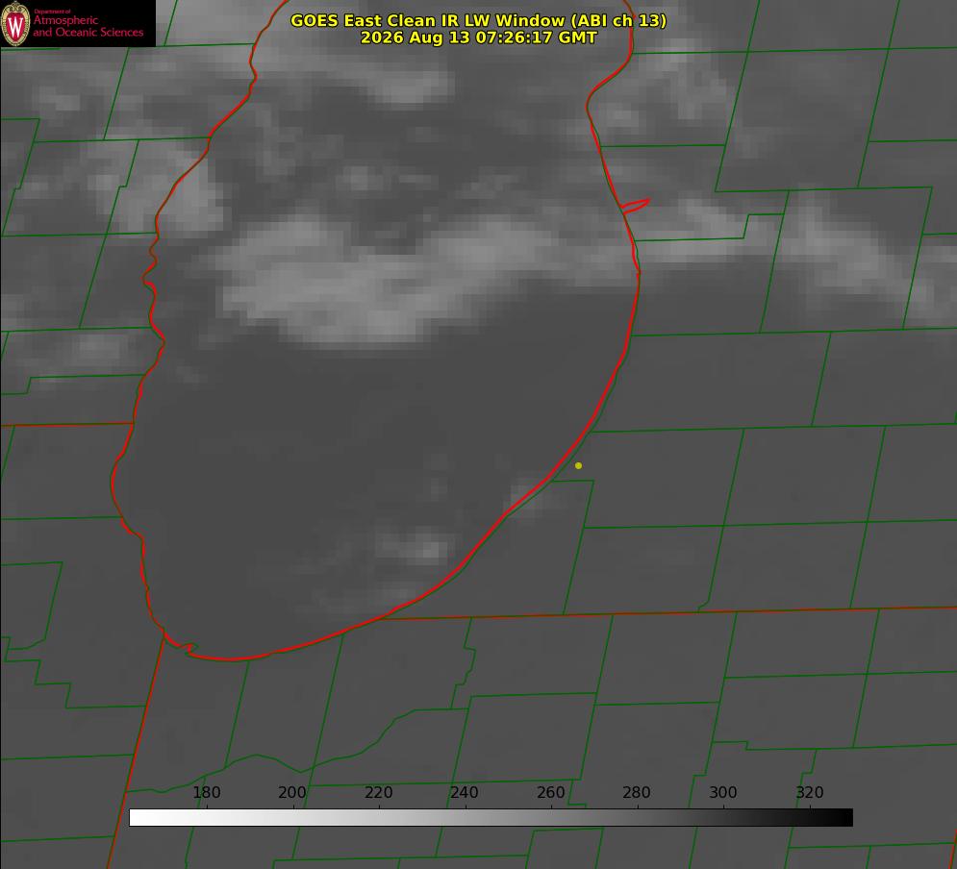This screenshot has height=869, width=957.
Task: Click the 300 label on the temperature scale
Action: tap(723, 792)
